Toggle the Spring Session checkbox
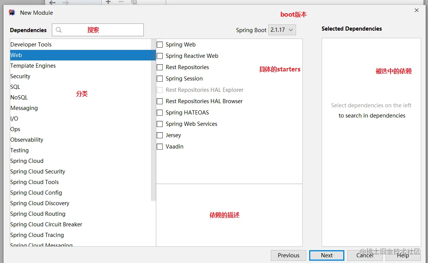 [160, 79]
